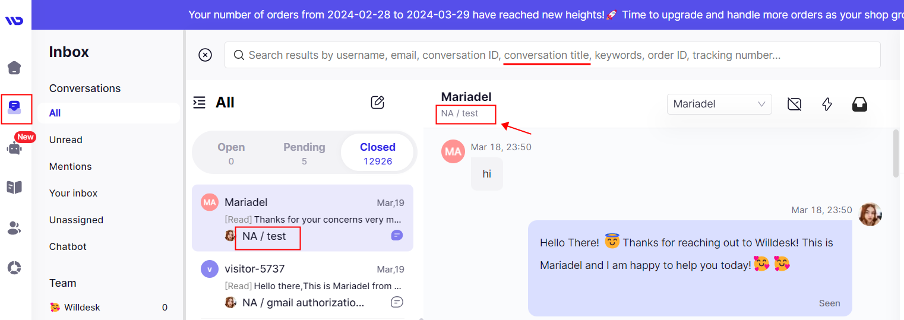Screen dimensions: 904x320
Task: Open the Home icon in left sidebar
Action: pyautogui.click(x=14, y=68)
